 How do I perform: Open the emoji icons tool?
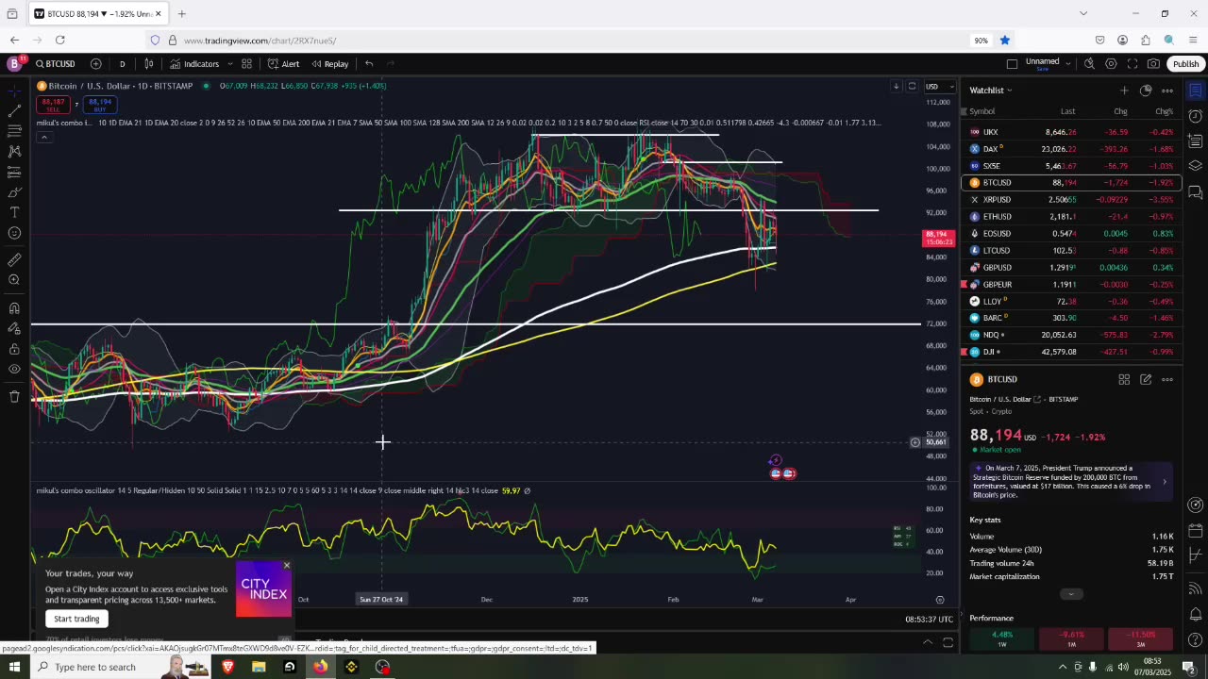14,233
